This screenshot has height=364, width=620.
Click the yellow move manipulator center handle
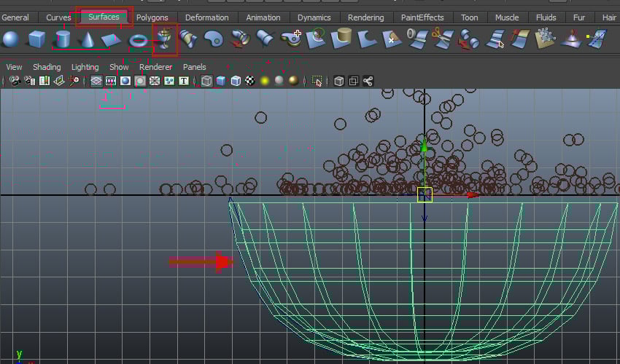click(425, 194)
